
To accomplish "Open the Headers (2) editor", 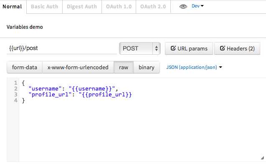I will pyautogui.click(x=237, y=48).
